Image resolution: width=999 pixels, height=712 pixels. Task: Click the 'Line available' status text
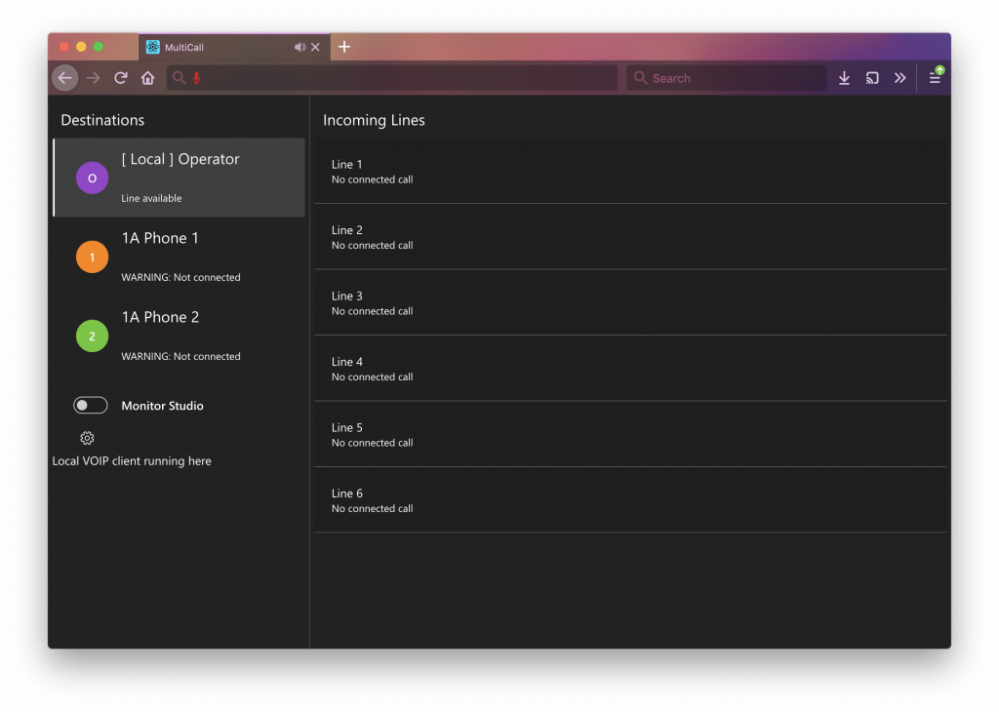(151, 198)
